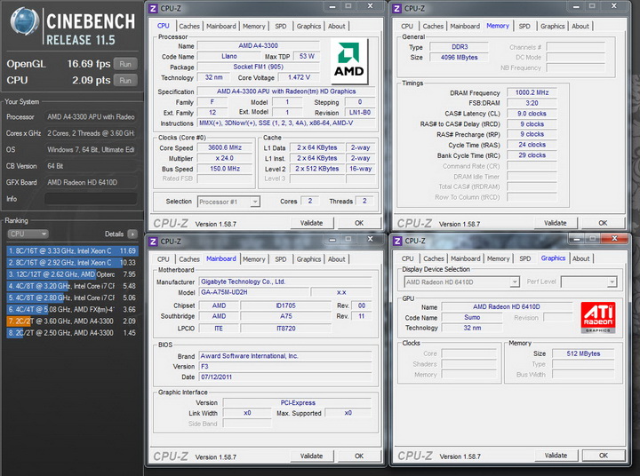Click the Southbridge value A75

point(285,316)
